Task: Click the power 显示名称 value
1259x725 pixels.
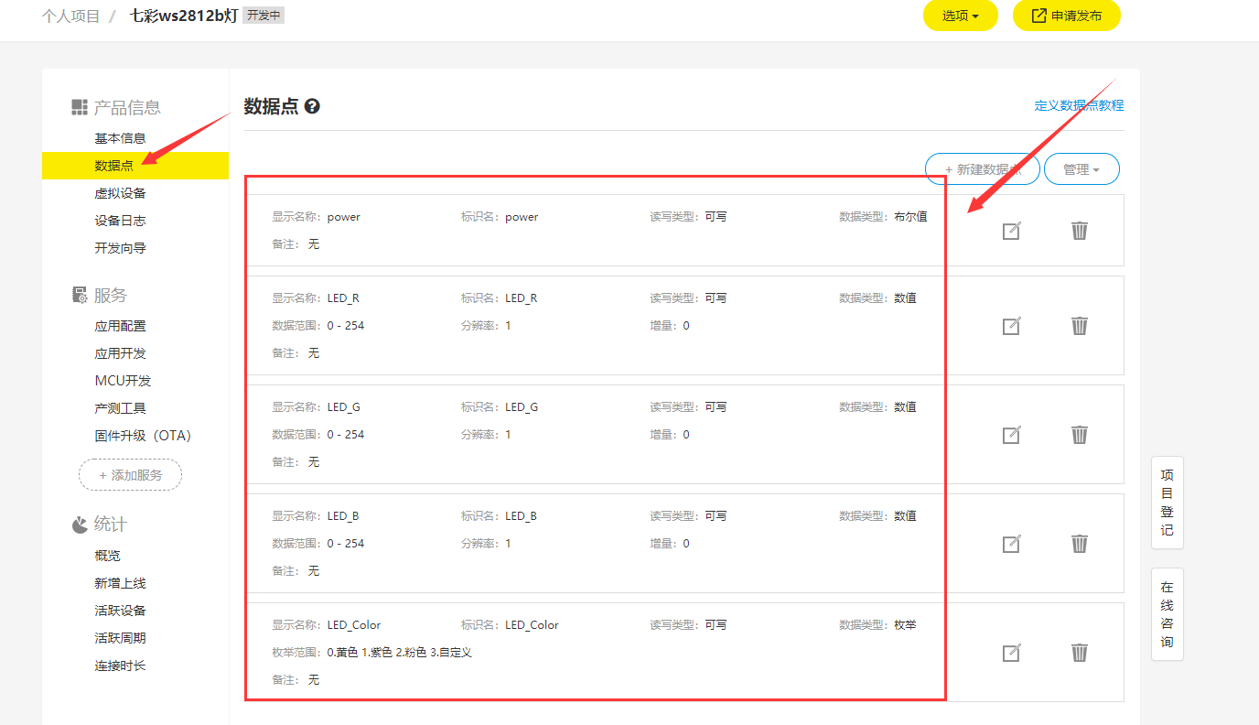Action: tap(343, 217)
